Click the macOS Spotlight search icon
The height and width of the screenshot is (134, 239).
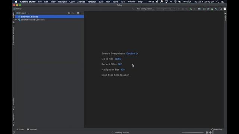click(x=217, y=1)
